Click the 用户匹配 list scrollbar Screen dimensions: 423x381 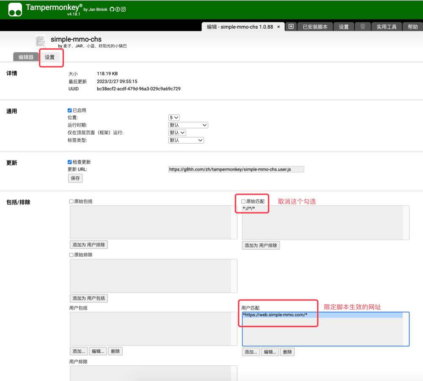tap(406, 329)
